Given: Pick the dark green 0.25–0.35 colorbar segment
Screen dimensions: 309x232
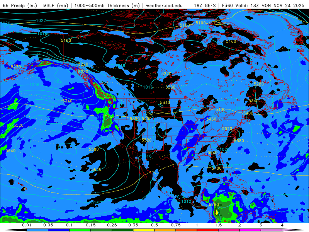Looking at the screenshot, I should click(122, 230).
